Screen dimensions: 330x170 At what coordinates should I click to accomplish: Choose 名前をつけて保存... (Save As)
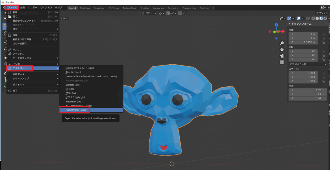click(33, 39)
